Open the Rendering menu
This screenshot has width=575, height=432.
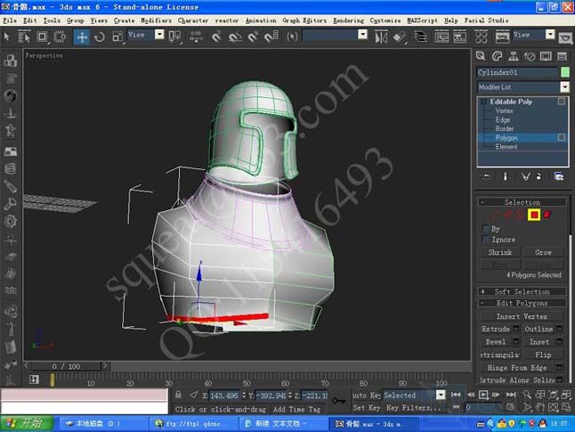point(348,20)
